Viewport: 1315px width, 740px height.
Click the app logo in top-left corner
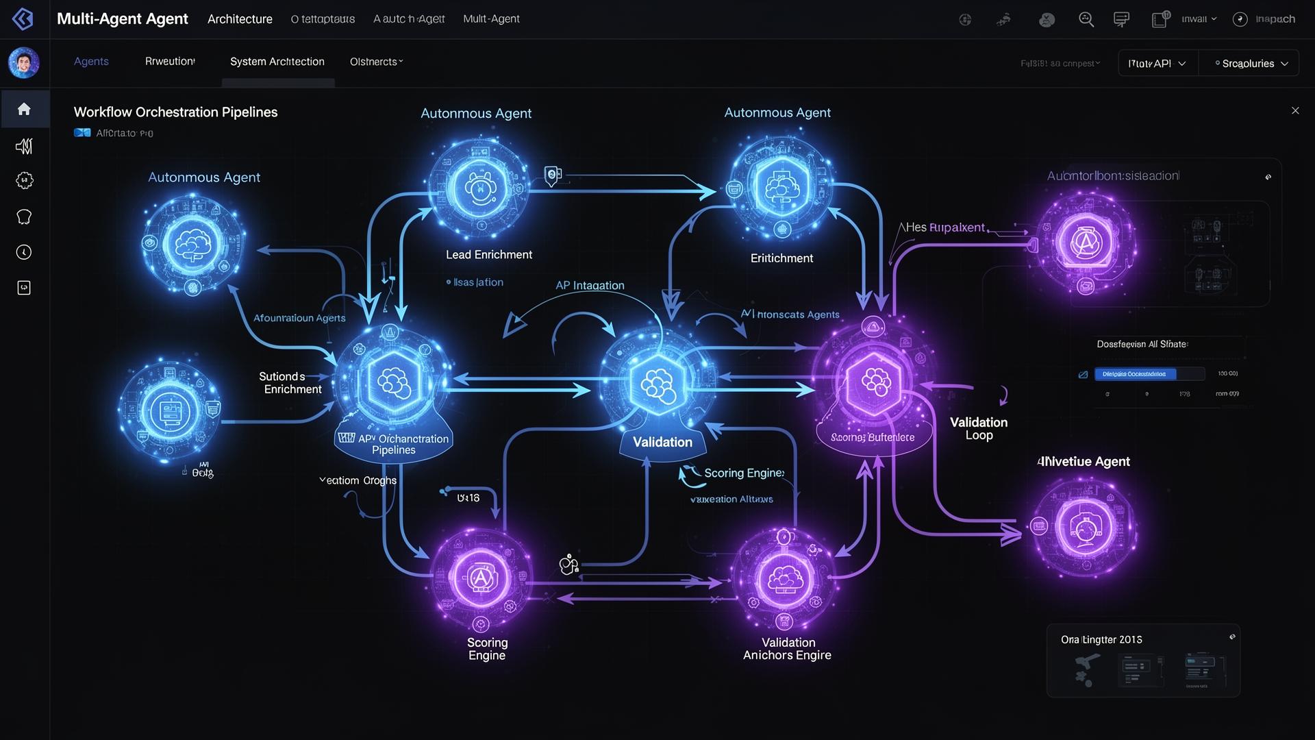click(23, 18)
